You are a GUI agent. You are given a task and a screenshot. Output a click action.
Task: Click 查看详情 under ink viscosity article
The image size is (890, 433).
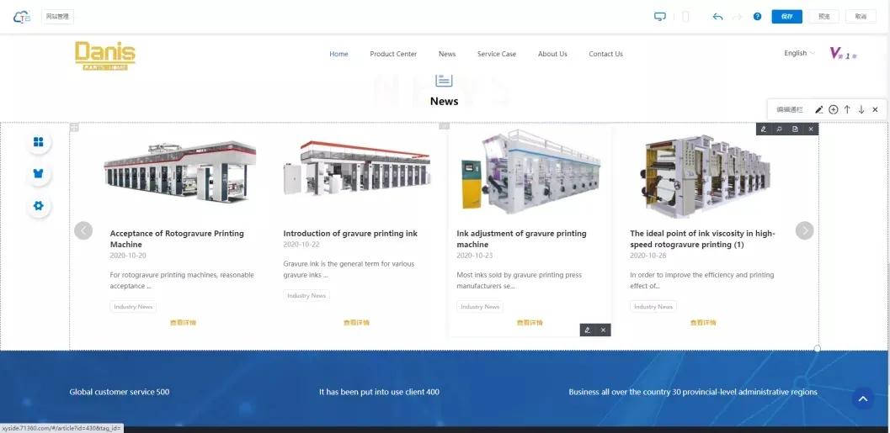coord(703,323)
